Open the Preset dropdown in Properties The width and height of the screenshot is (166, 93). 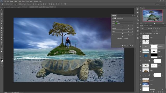[125, 21]
